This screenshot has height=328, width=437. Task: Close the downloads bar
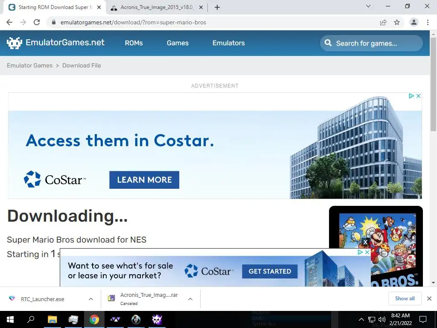[429, 299]
